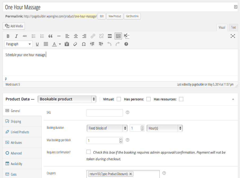Expand the Hour(s) duration unit dropdown

tap(165, 128)
